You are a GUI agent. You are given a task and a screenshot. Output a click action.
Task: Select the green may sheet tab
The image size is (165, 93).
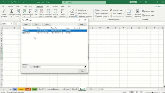tap(34, 89)
